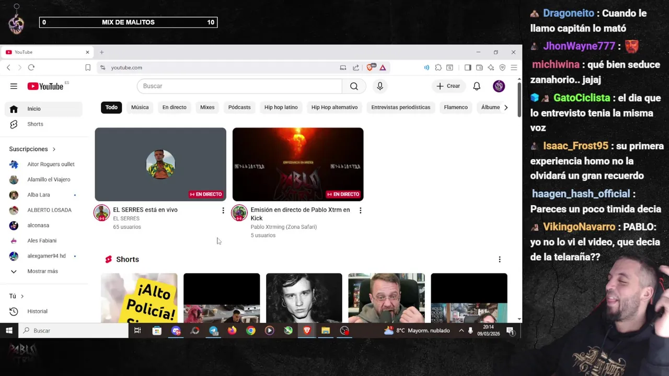Open Shorts in the sidebar
669x376 pixels.
click(44, 124)
